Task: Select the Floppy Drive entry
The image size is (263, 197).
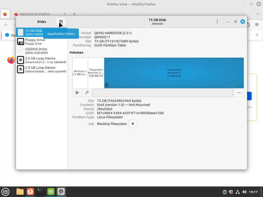Action: 42,42
